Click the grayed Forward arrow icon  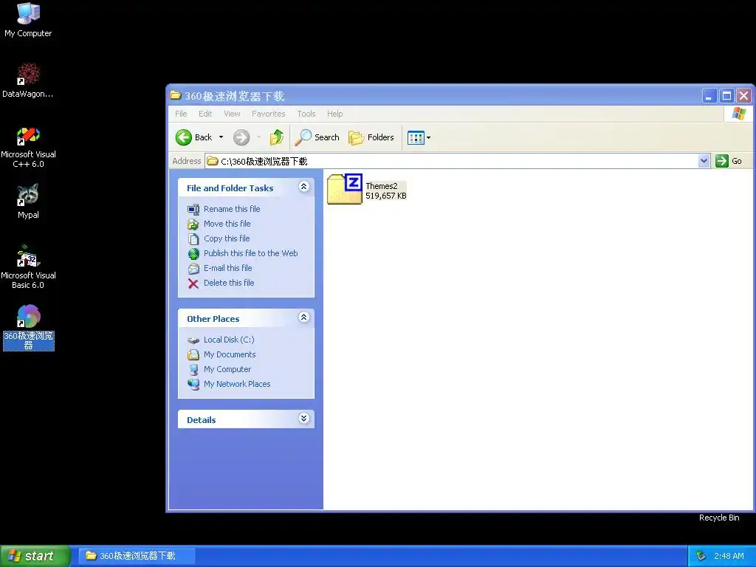241,137
